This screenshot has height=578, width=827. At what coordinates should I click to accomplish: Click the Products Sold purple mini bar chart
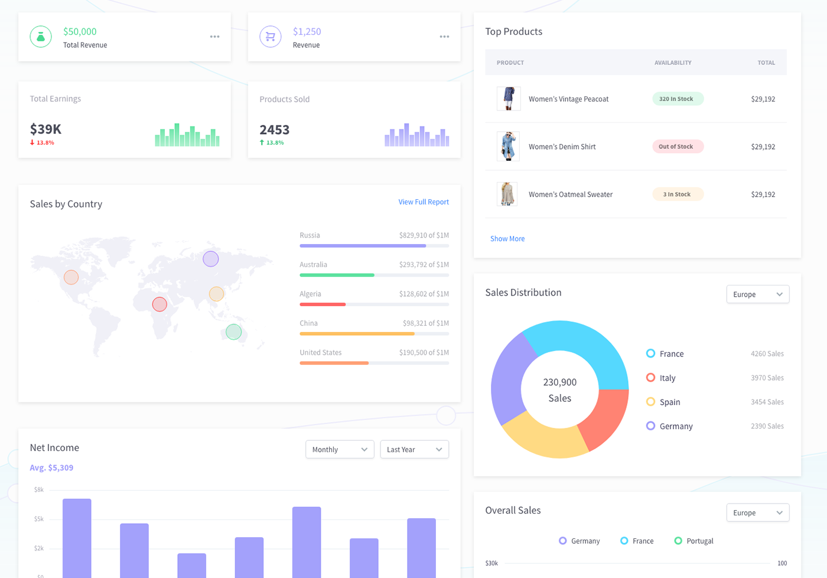(417, 135)
